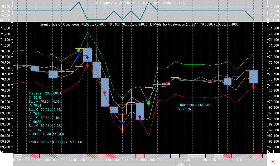Click the 20h label on the time axis

click(152, 160)
